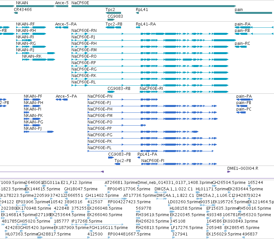Image resolution: width=274 pixels, height=239 pixels.
Task: Select the Tpc2 gene label
Action: coord(110,9)
